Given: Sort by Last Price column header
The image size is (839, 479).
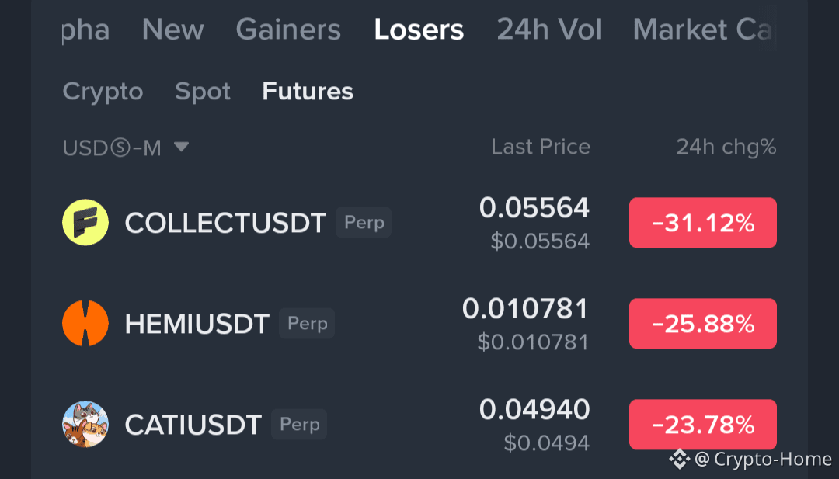Looking at the screenshot, I should [541, 147].
